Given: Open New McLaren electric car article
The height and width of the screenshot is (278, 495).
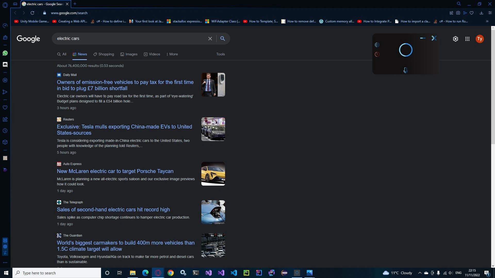Looking at the screenshot, I should pos(115,171).
